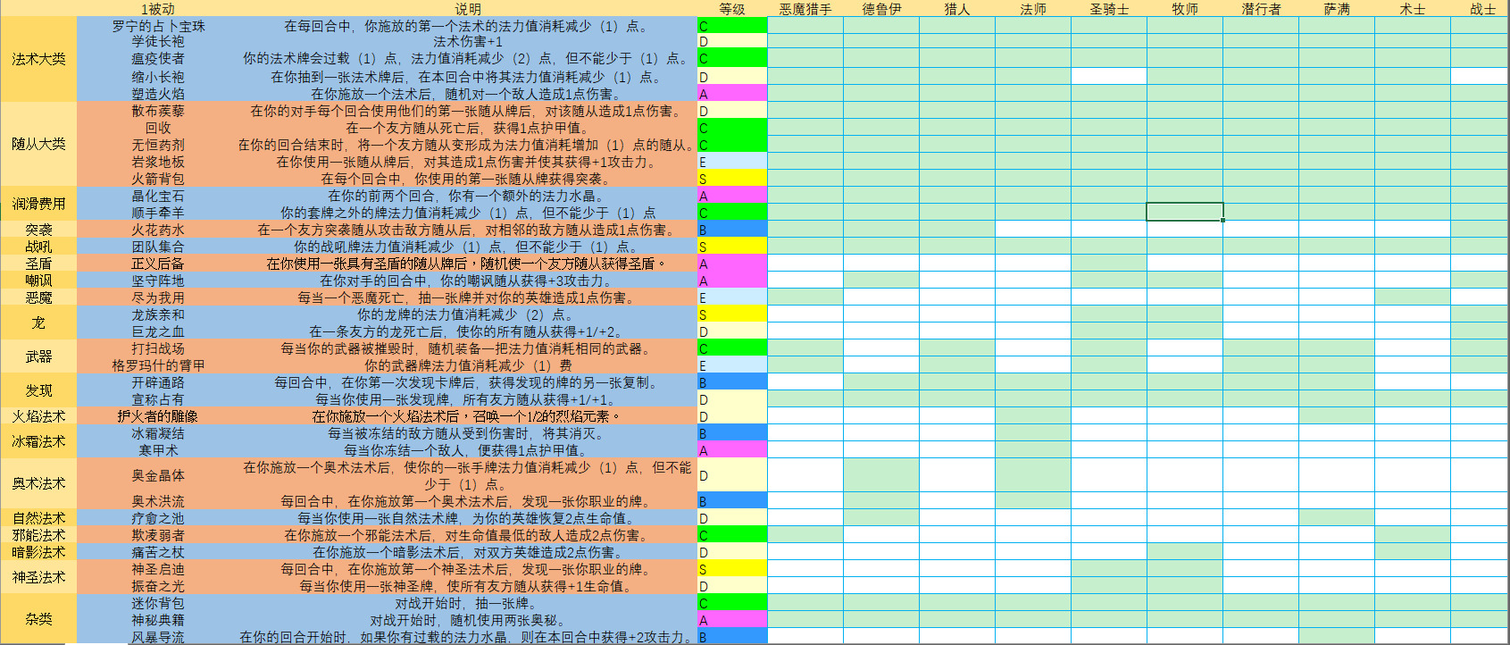Click the 罗宁的占卜宝珠 name cell
Viewport: 1510px width, 645px height.
tap(158, 26)
